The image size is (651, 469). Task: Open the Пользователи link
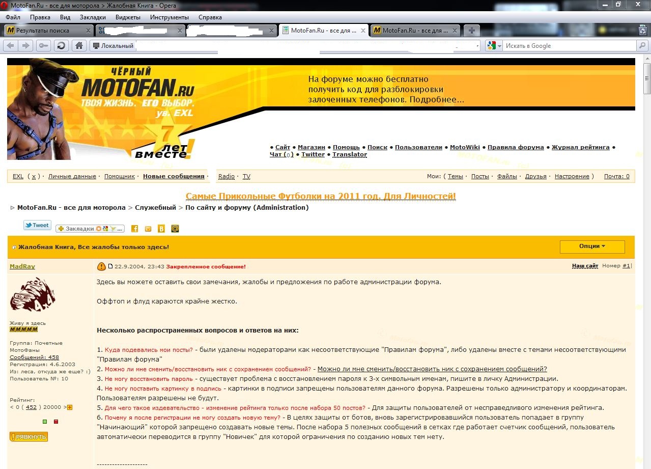tap(418, 147)
